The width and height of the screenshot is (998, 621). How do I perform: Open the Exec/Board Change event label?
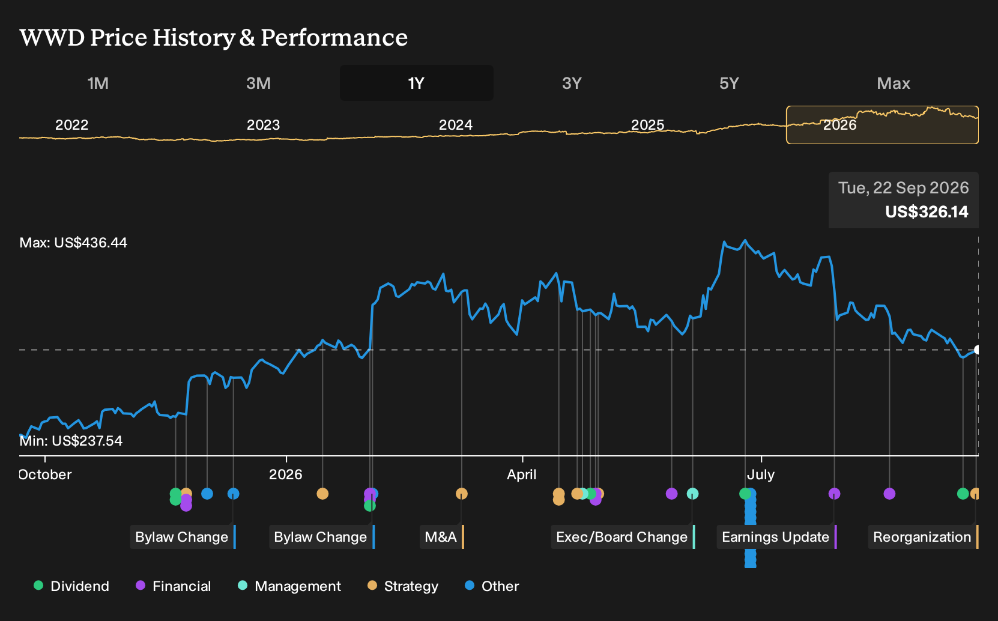tap(623, 537)
